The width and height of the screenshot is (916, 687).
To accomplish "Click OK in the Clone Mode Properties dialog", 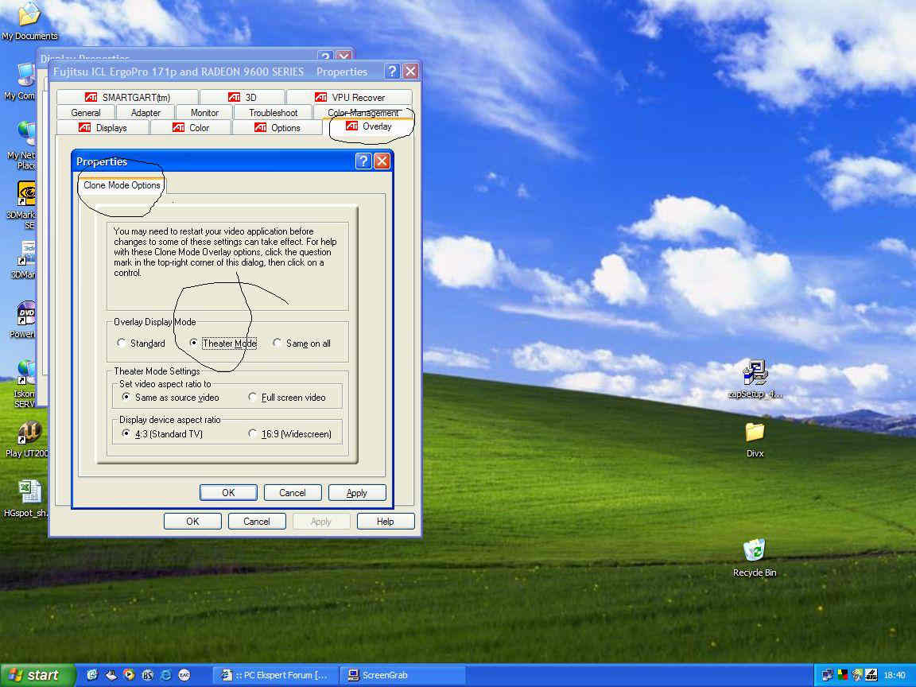I will pos(228,492).
